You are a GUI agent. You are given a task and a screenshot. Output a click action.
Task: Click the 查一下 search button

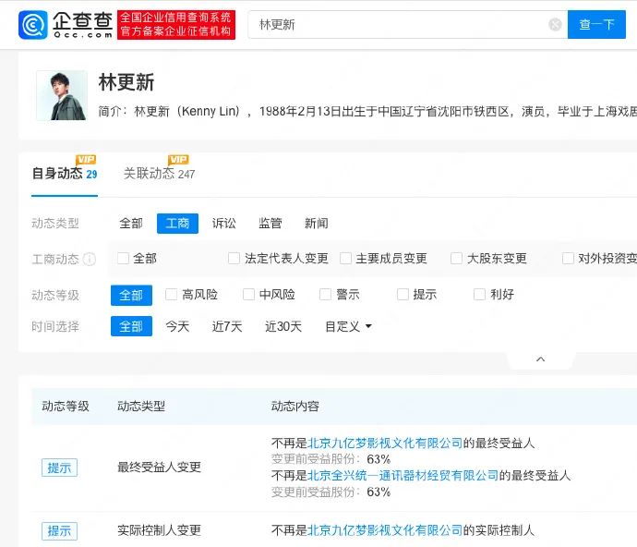click(x=596, y=25)
